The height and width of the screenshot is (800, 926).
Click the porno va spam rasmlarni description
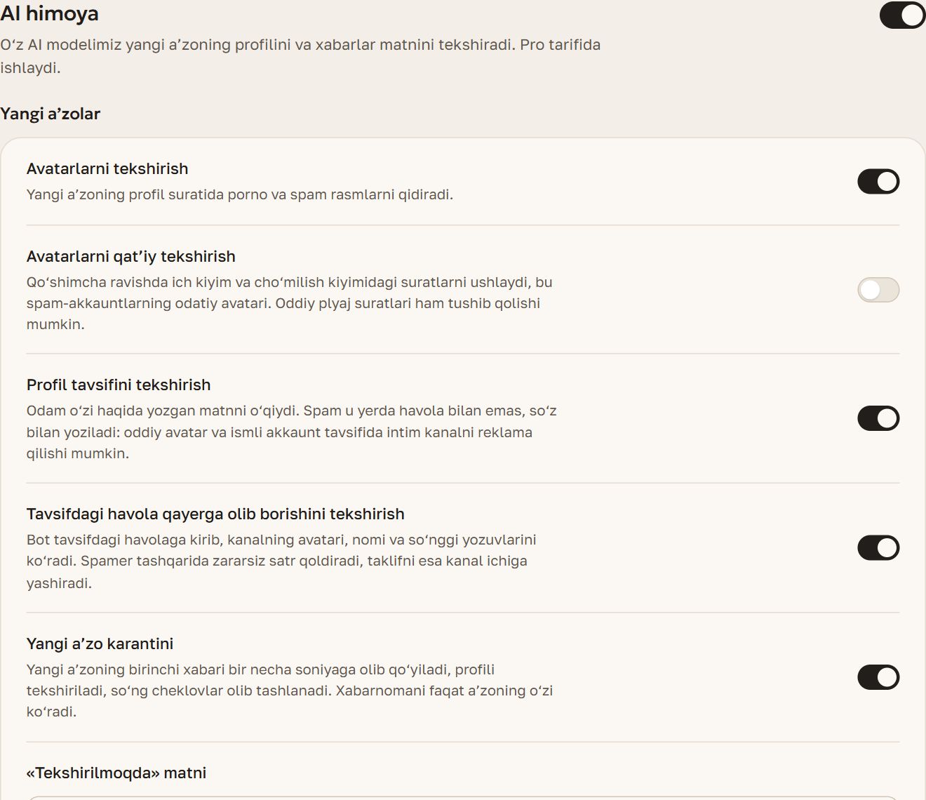[x=240, y=194]
